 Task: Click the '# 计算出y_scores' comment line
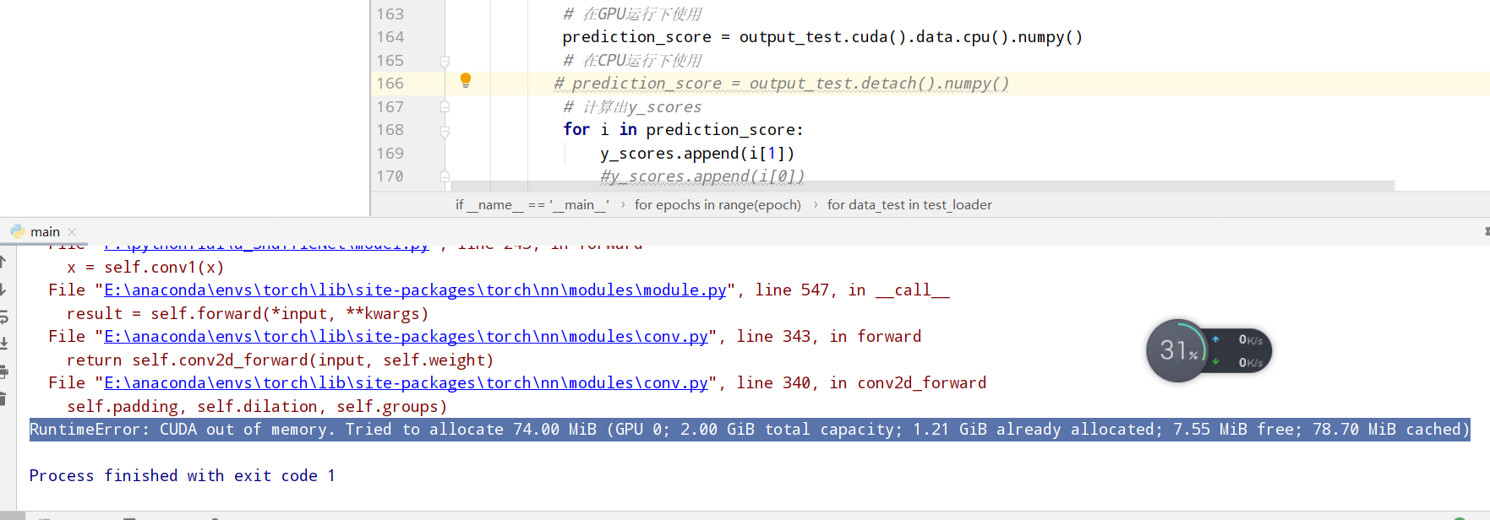632,107
